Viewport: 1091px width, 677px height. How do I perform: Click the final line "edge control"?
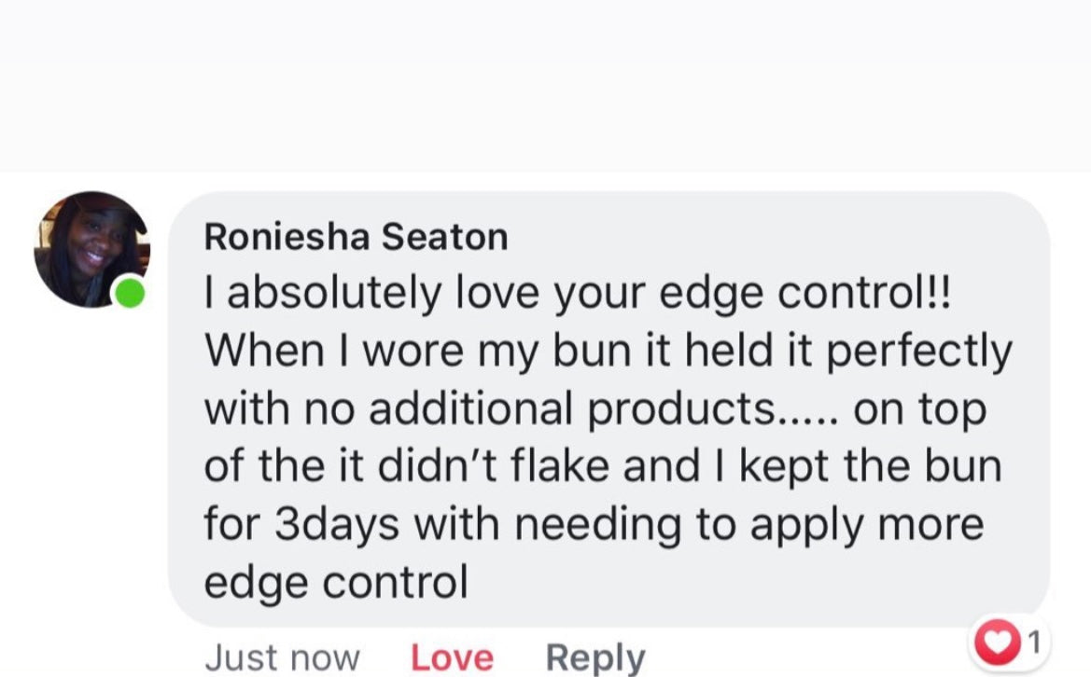point(336,583)
